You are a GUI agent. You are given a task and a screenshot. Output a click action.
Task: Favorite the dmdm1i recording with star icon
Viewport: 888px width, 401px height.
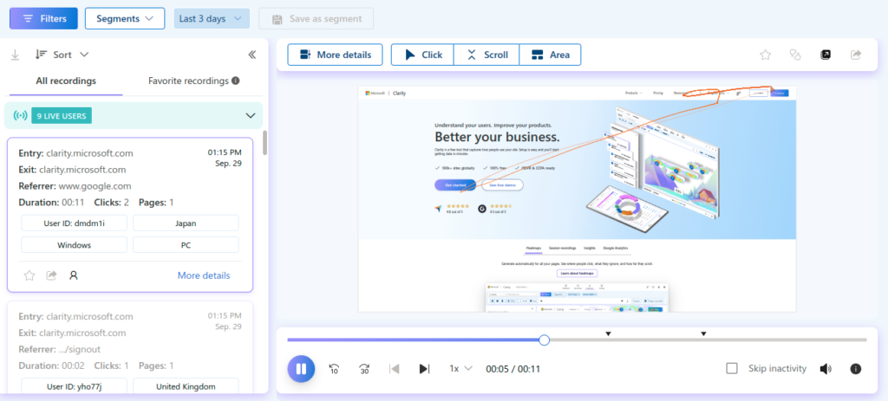(x=29, y=275)
